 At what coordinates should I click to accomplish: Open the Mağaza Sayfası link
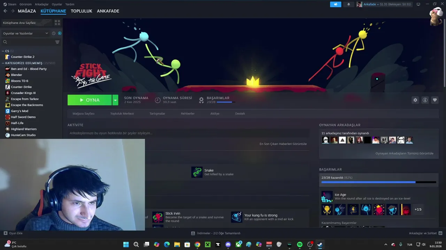(84, 114)
